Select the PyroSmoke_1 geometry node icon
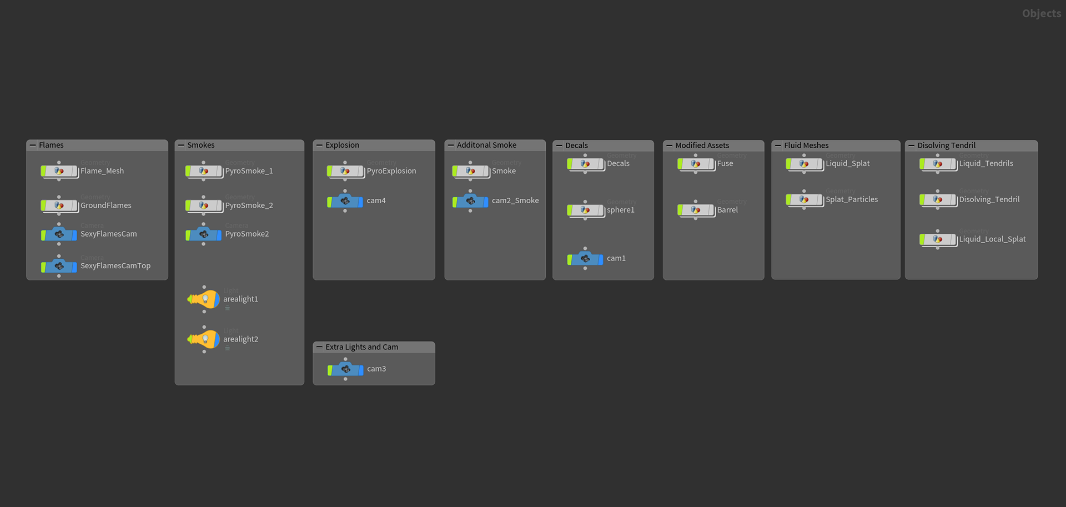Viewport: 1066px width, 507px height. (204, 171)
